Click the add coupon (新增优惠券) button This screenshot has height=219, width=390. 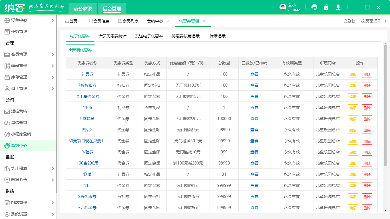coord(80,50)
